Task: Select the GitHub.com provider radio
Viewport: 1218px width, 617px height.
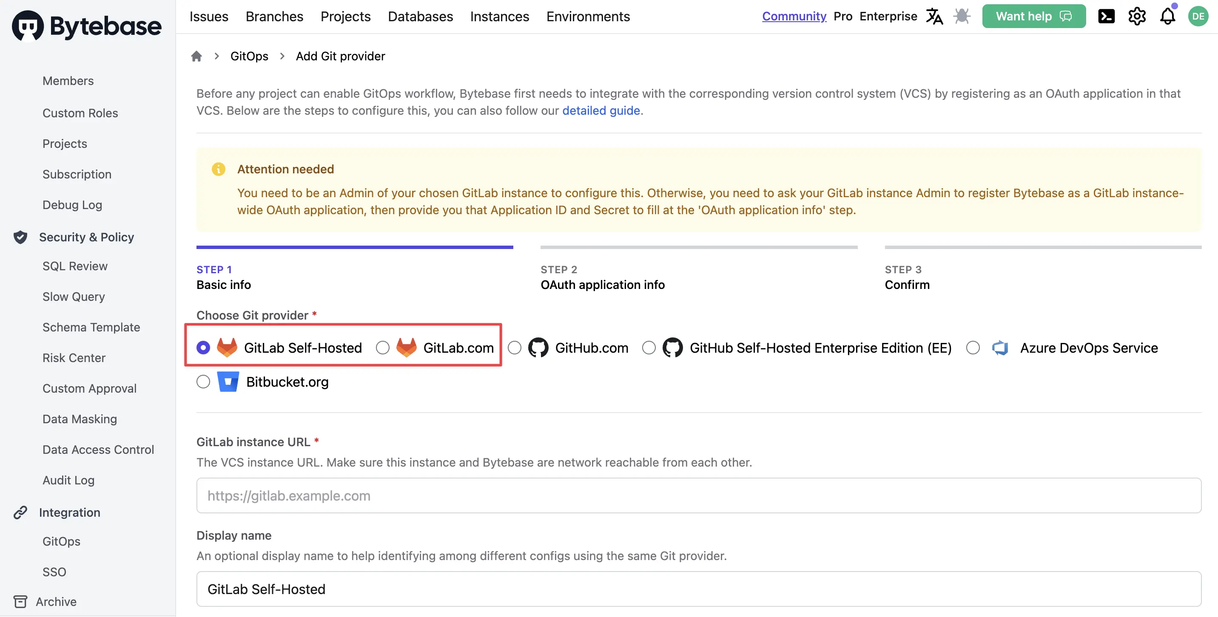Action: coord(515,348)
